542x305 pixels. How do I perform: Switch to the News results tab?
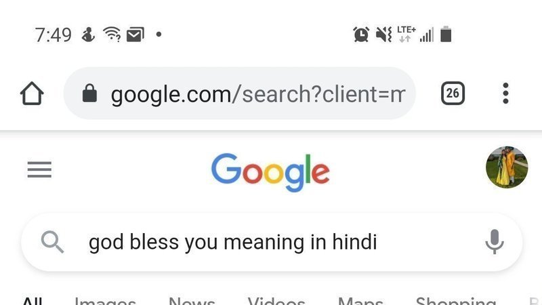point(192,301)
